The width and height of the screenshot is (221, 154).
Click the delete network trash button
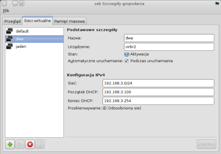pyautogui.click(x=40, y=144)
